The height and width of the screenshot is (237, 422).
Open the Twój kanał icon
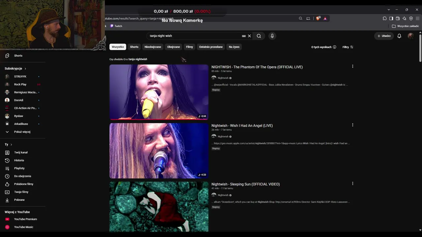pos(7,152)
